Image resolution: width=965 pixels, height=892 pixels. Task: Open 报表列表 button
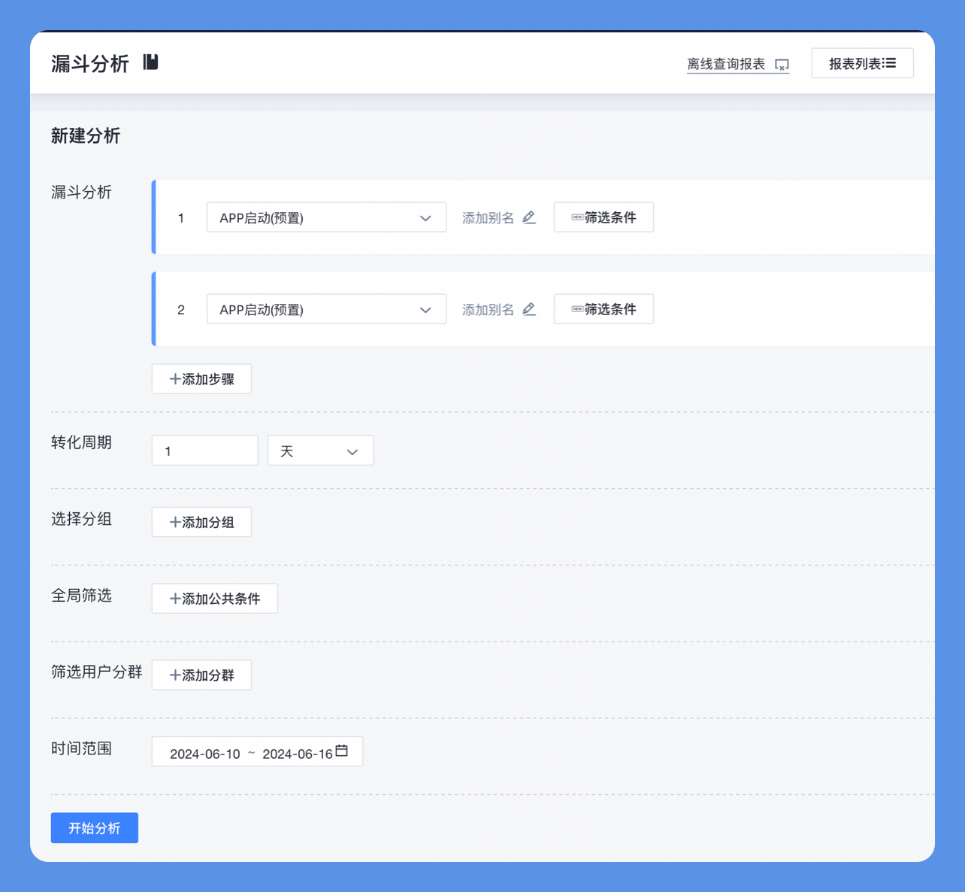(862, 63)
